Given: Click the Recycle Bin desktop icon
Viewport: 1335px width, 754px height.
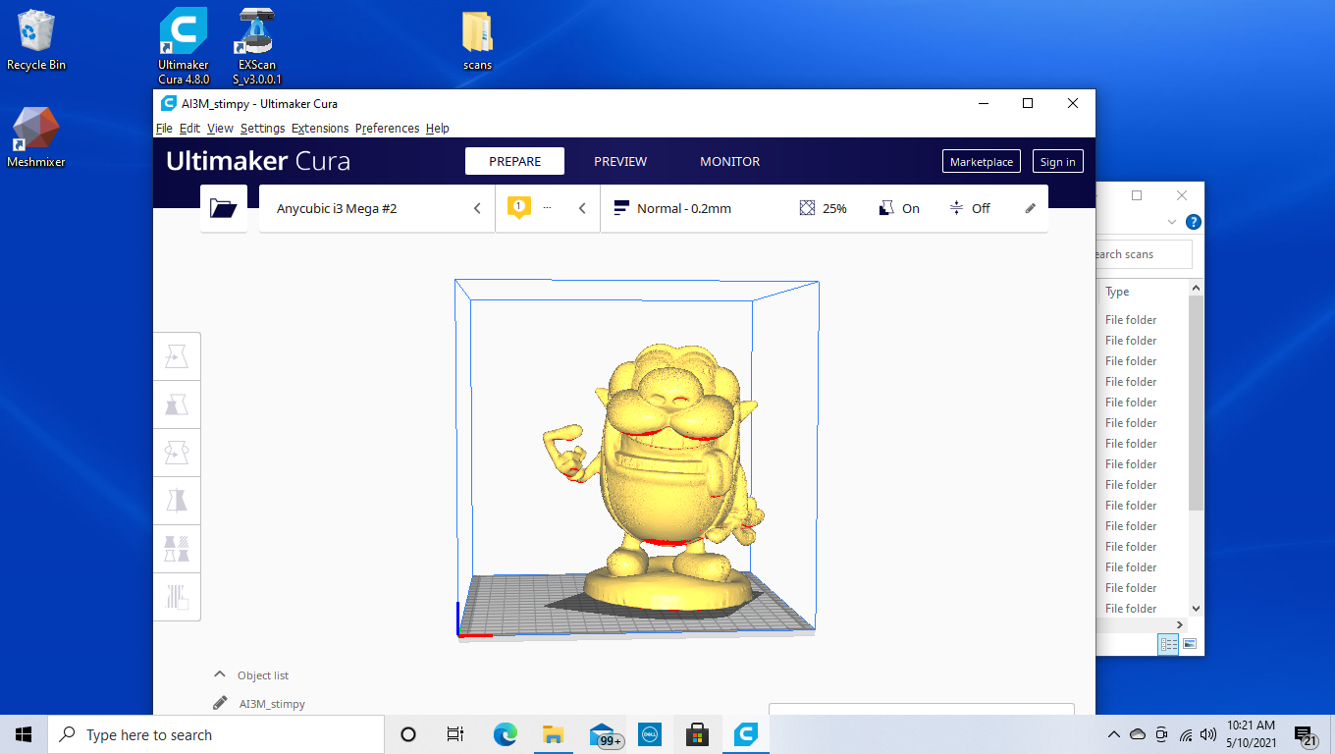Looking at the screenshot, I should [36, 40].
